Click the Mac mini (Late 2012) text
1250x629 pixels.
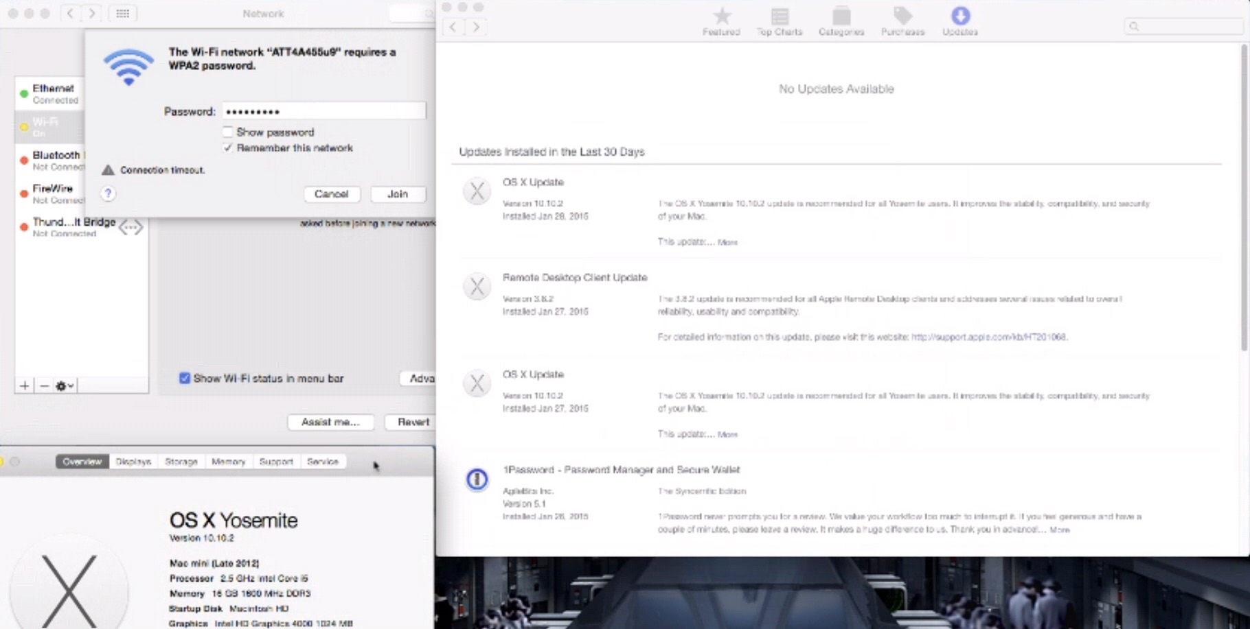[214, 563]
